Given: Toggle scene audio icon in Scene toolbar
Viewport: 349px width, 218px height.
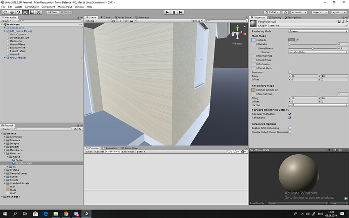Looking at the screenshot, I should pyautogui.click(x=126, y=21).
